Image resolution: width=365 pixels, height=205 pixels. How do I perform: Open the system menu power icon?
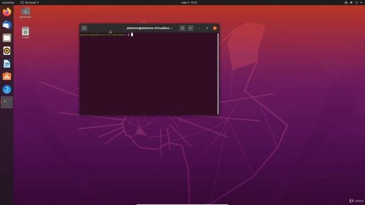click(356, 2)
